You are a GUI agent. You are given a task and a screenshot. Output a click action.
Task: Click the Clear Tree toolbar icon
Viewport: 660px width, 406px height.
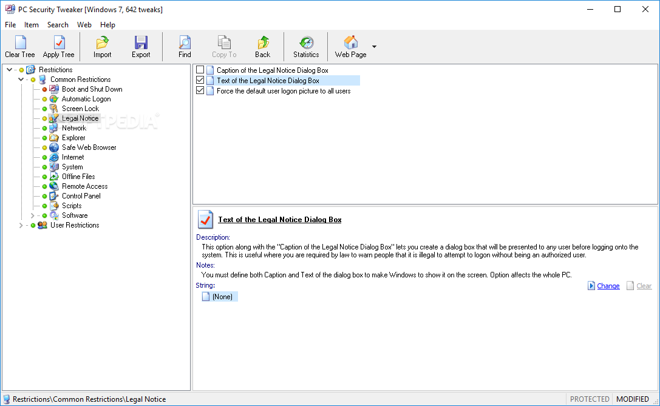tap(20, 42)
